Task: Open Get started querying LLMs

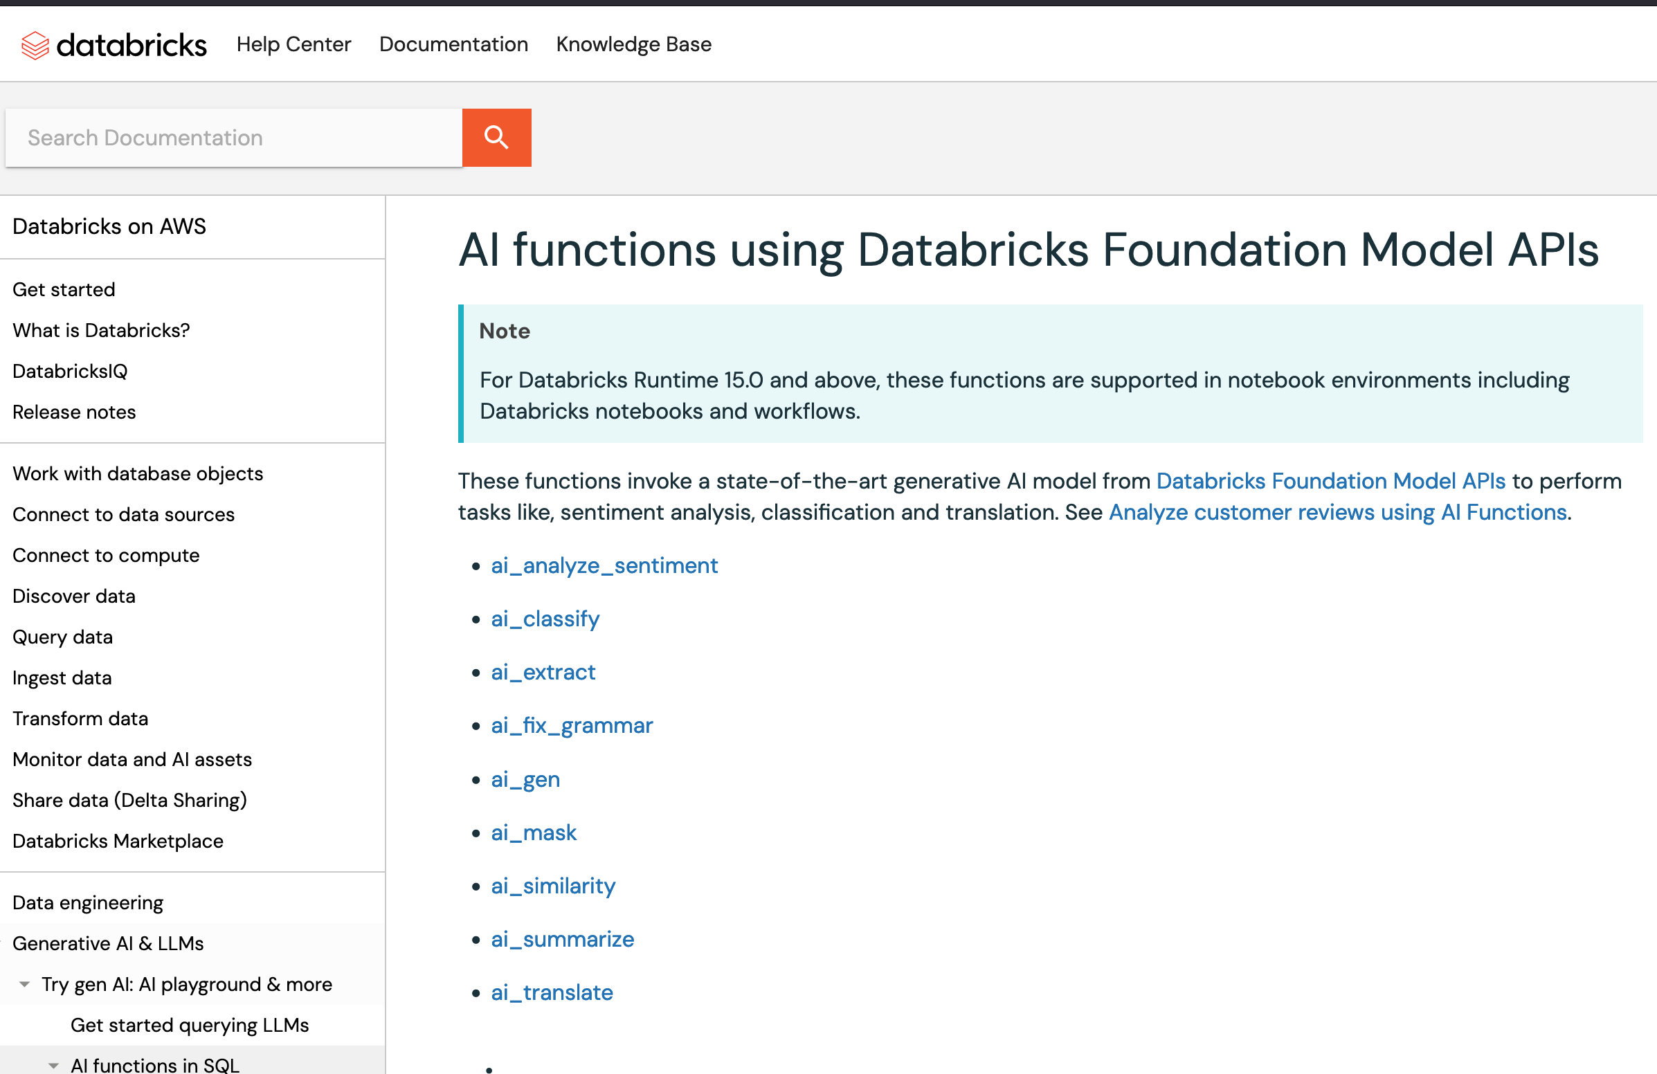Action: [x=190, y=1026]
